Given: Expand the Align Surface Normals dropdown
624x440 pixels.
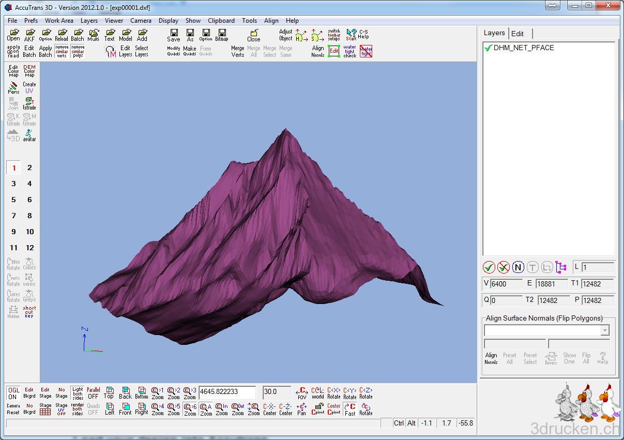Looking at the screenshot, I should (x=605, y=330).
